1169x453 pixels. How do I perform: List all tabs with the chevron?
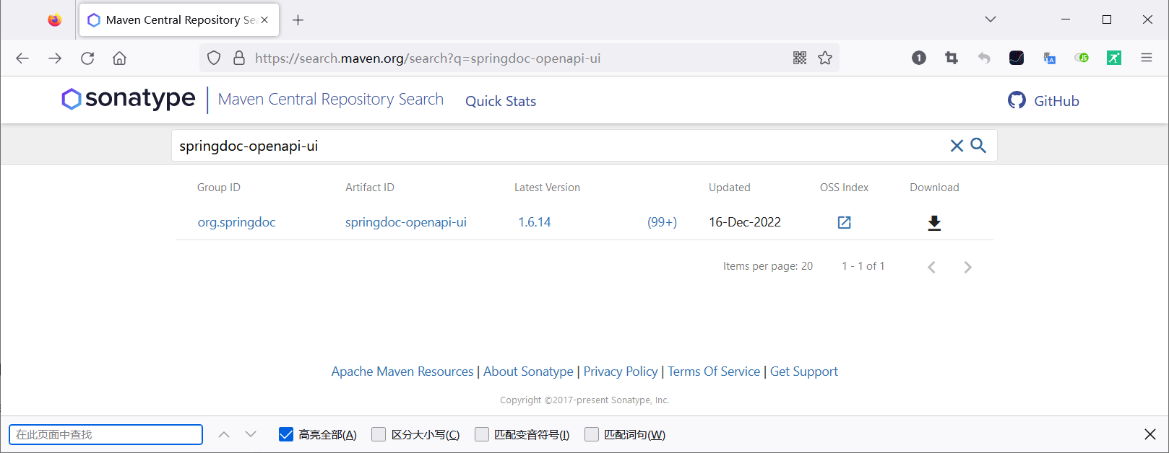tap(991, 19)
